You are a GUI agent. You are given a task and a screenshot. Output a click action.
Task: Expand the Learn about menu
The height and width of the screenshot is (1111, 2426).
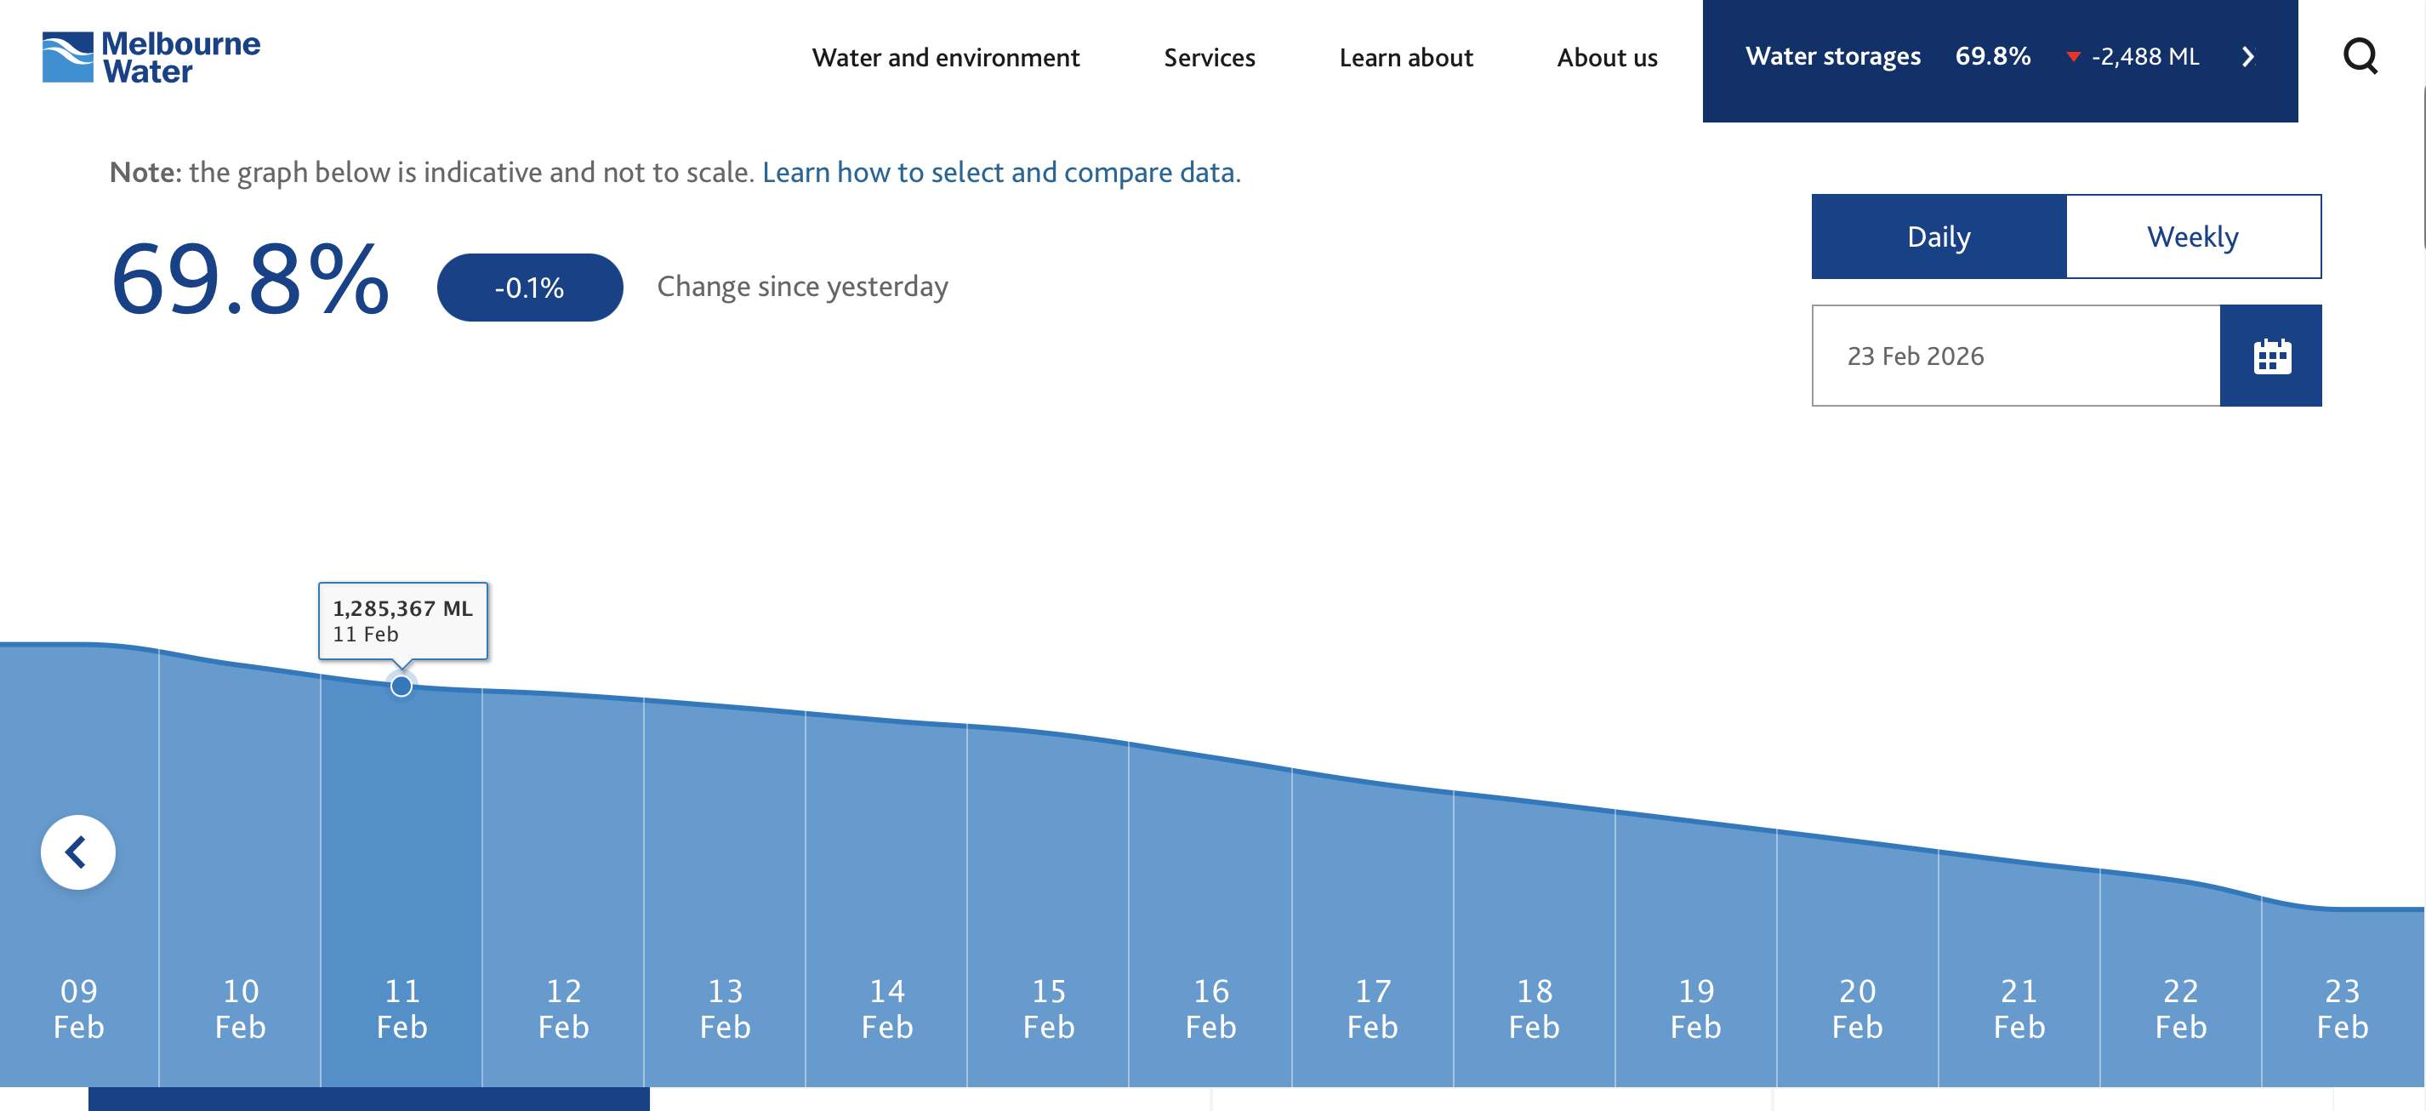tap(1405, 58)
